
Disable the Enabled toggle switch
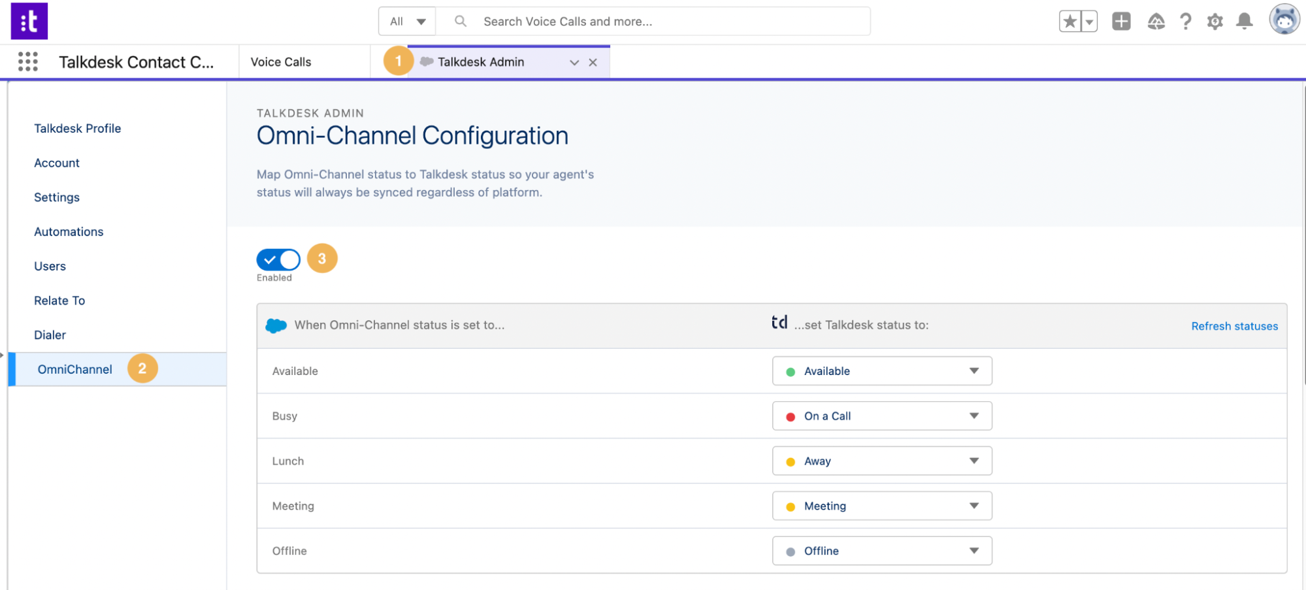[x=278, y=259]
